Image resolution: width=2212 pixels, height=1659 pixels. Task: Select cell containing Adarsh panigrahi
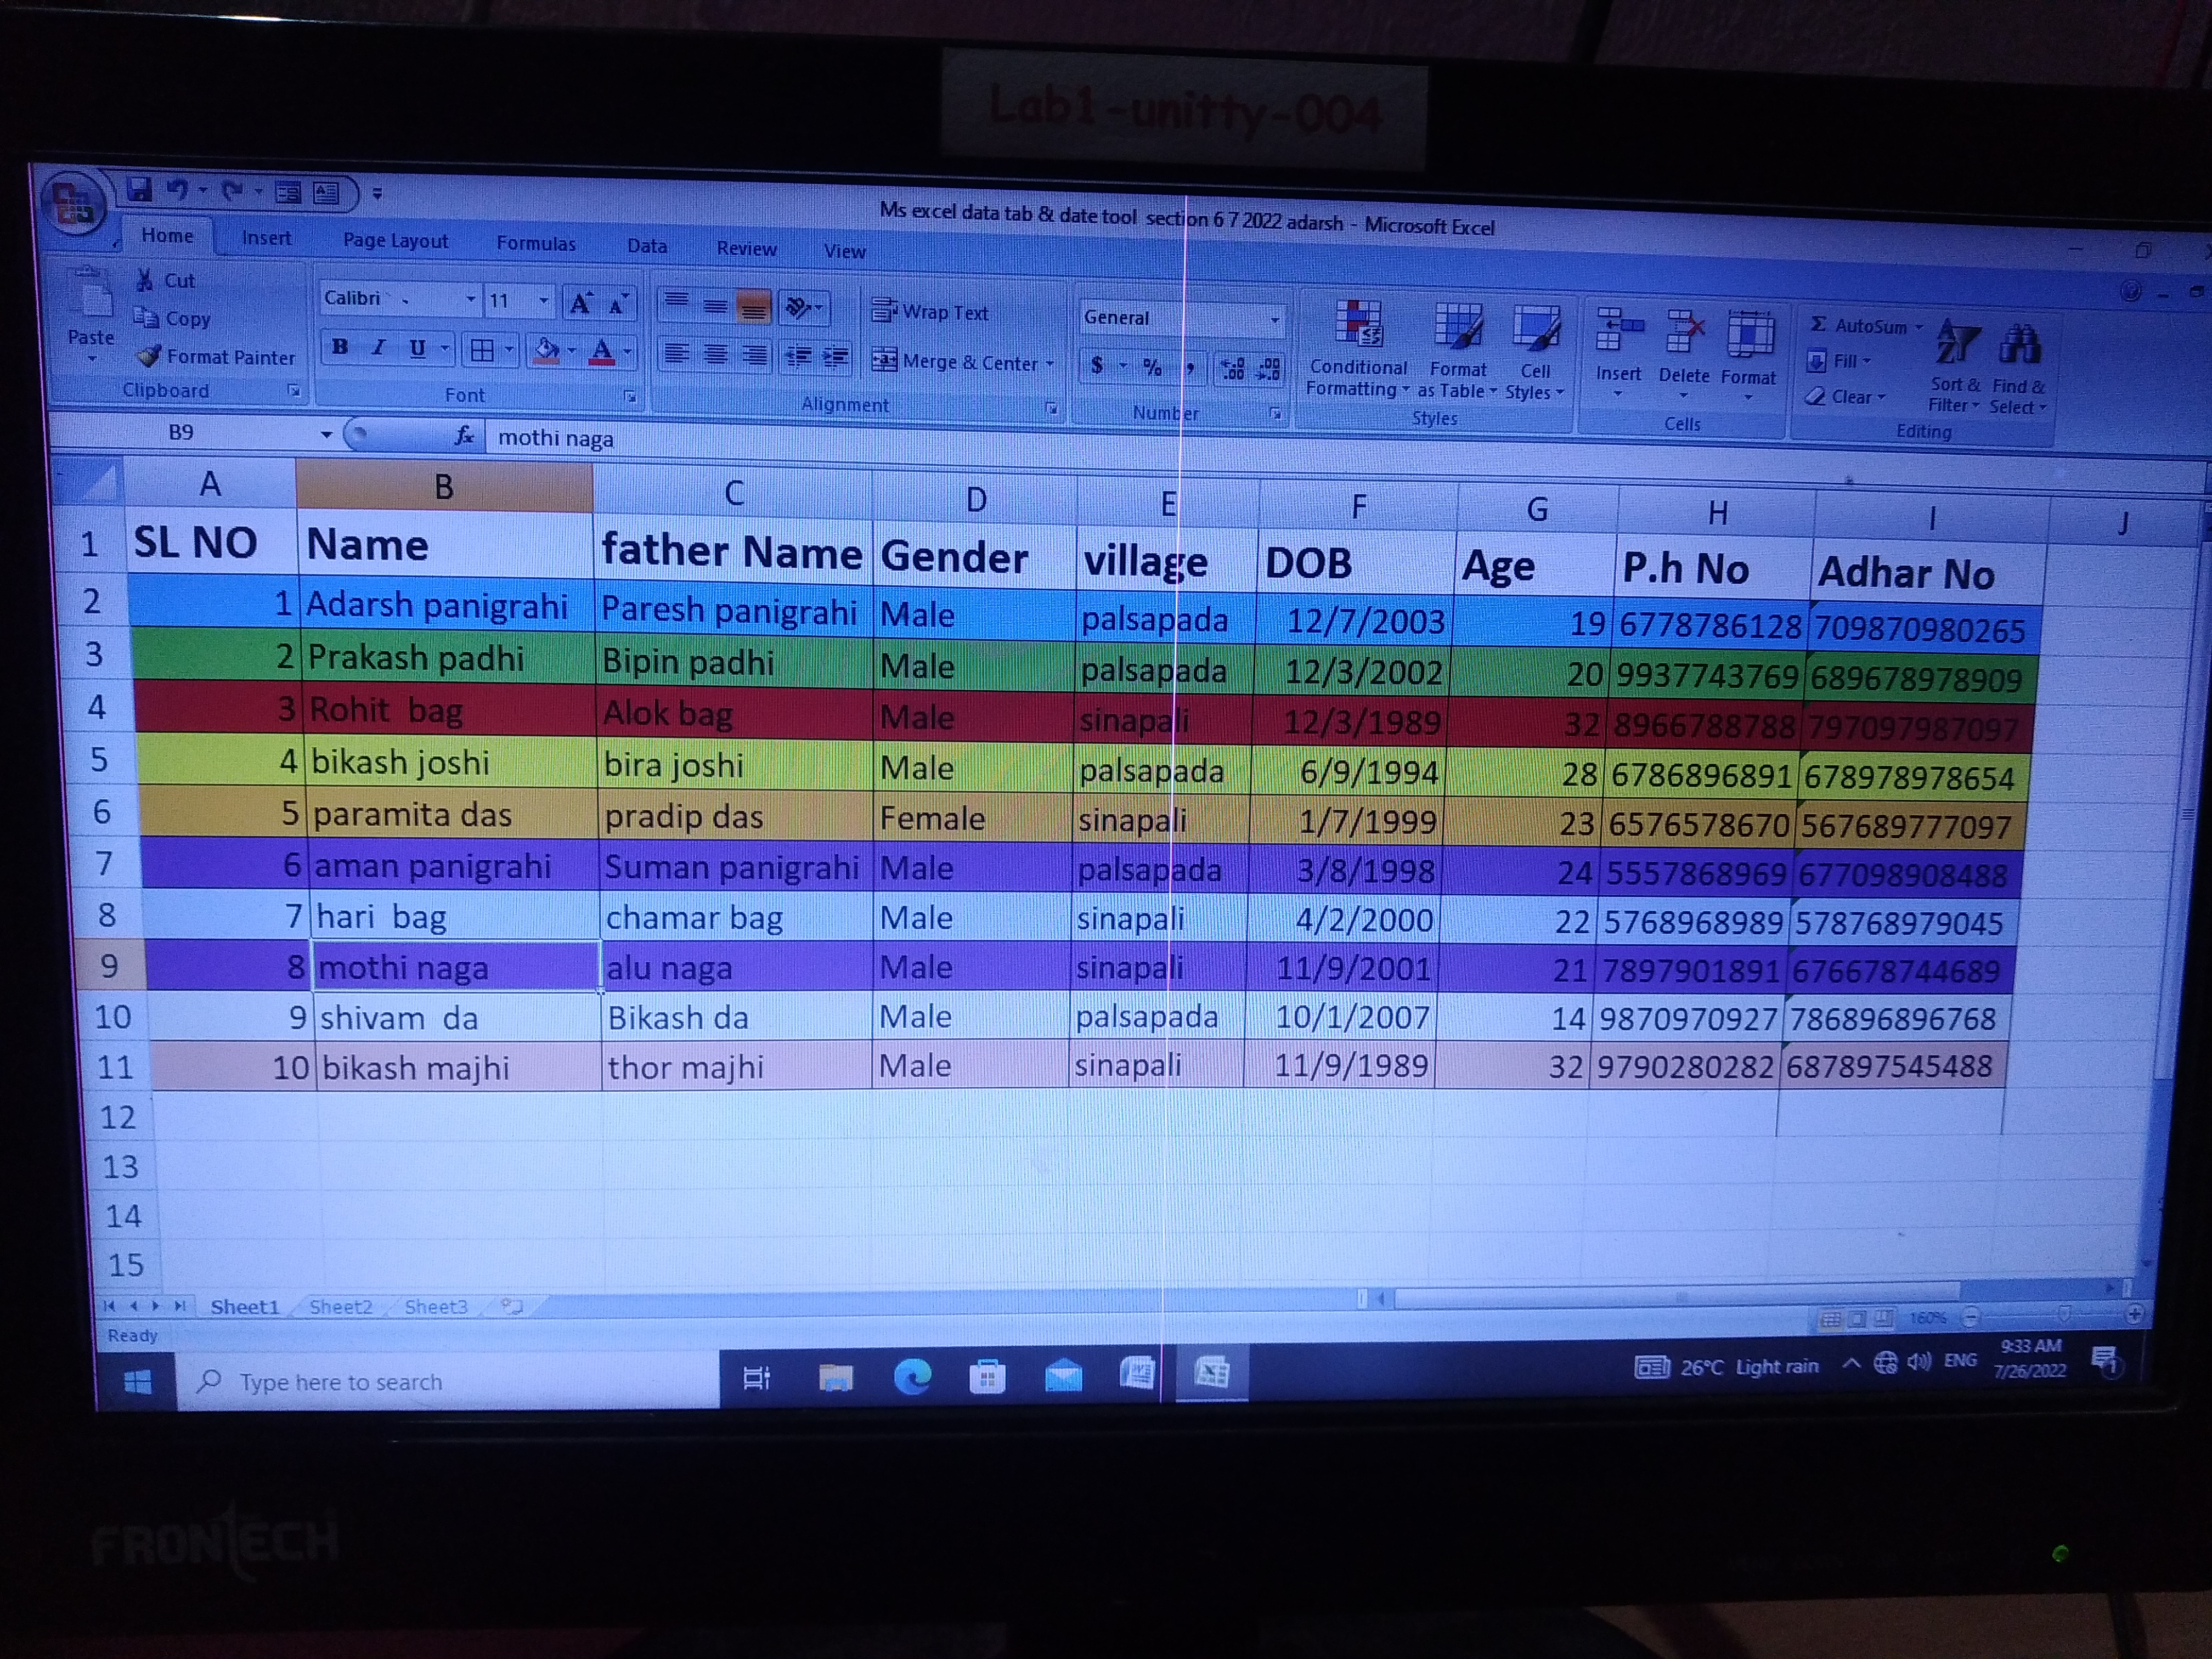(437, 605)
